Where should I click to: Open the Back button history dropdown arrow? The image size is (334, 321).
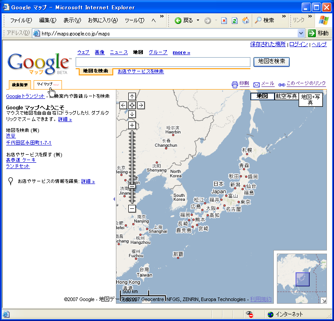(x=198, y=20)
